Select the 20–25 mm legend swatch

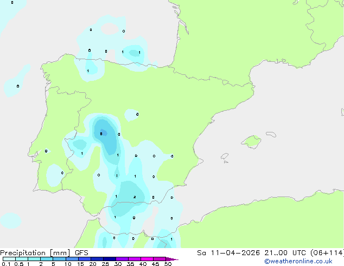(97, 259)
